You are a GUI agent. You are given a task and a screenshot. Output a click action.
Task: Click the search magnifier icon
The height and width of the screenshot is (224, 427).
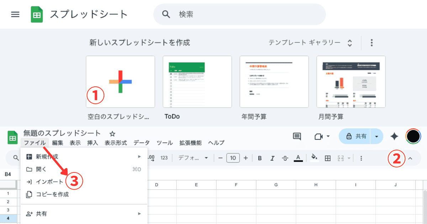point(166,14)
